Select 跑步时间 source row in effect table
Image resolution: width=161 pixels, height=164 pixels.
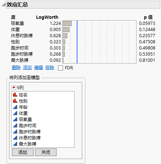pyautogui.click(x=20, y=48)
